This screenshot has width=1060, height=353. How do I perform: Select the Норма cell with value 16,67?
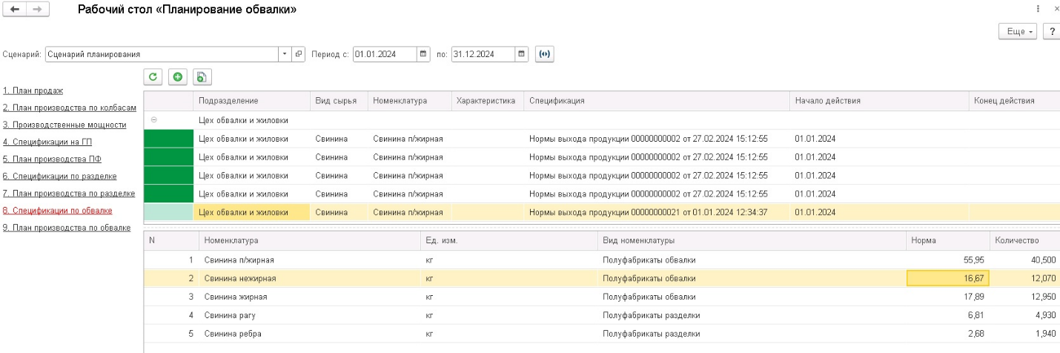pyautogui.click(x=947, y=278)
